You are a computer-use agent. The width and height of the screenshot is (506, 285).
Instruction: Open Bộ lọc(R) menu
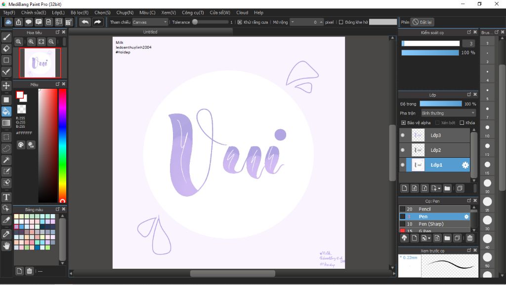[80, 12]
